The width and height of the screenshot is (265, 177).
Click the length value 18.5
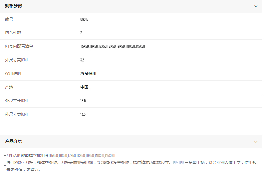(x=83, y=101)
